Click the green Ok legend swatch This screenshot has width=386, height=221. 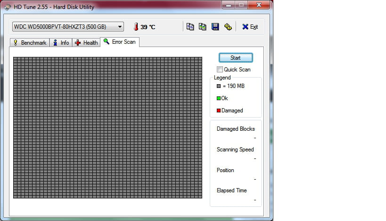pos(219,98)
